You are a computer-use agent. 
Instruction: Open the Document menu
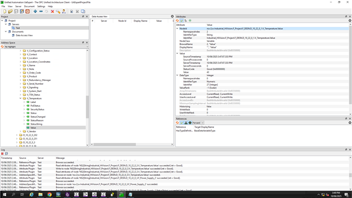point(29,6)
